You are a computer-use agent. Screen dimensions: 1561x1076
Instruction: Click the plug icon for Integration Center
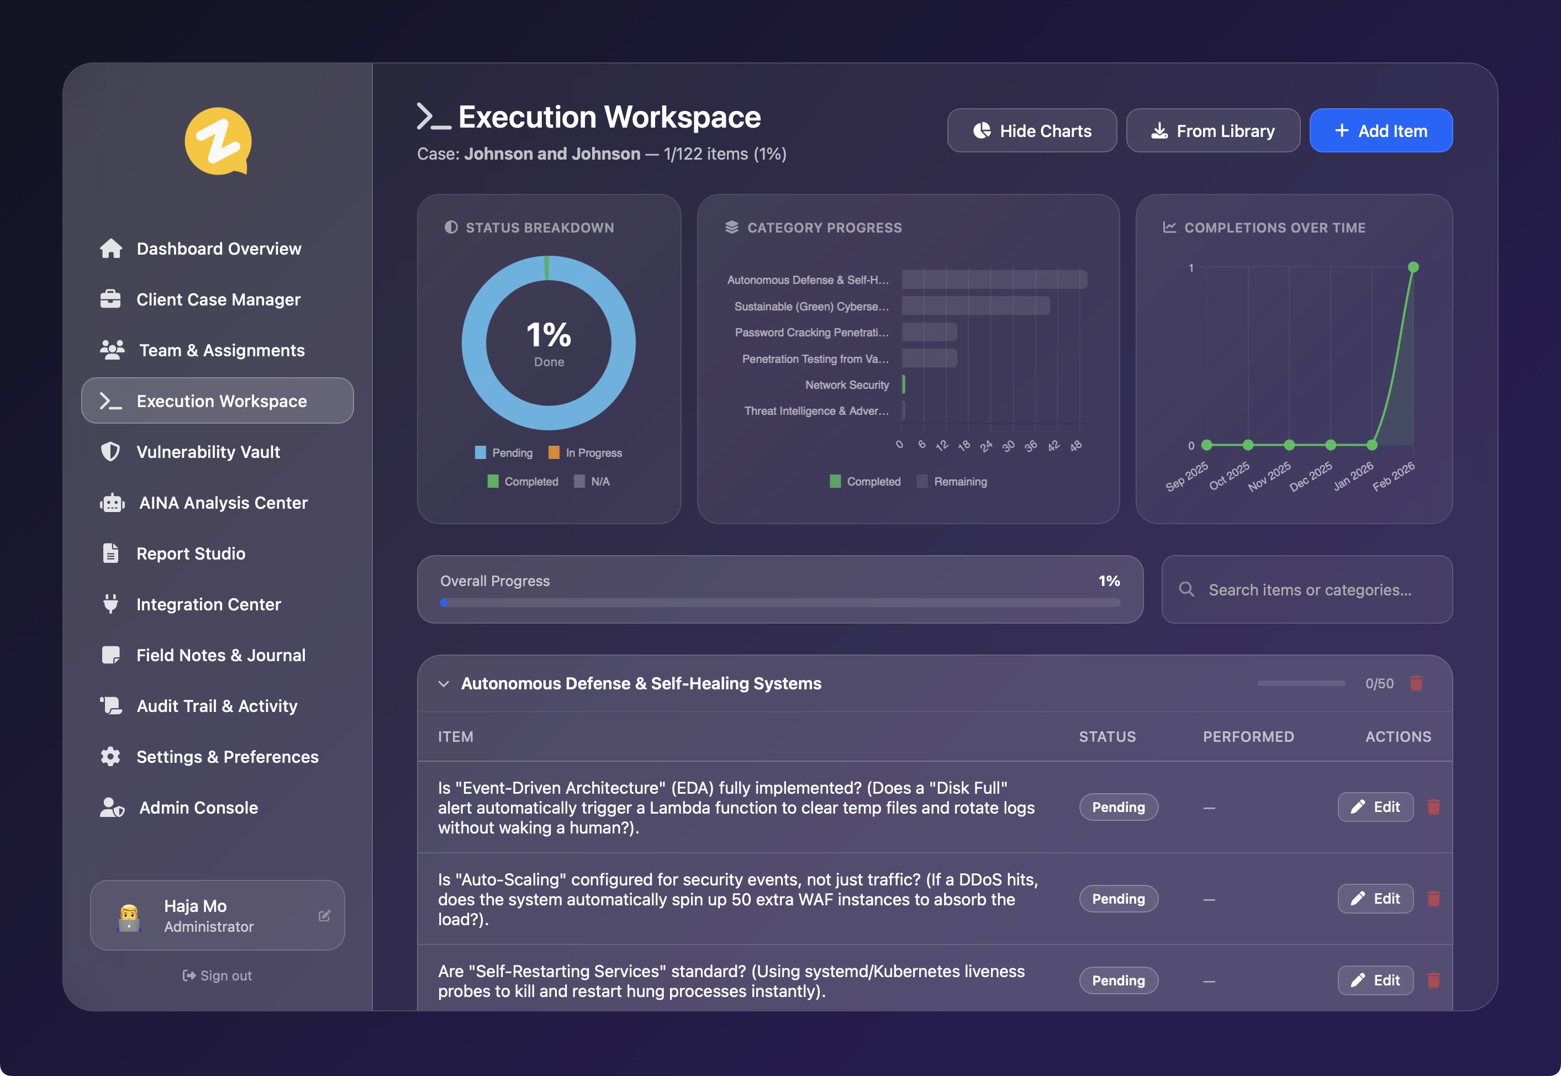point(110,604)
